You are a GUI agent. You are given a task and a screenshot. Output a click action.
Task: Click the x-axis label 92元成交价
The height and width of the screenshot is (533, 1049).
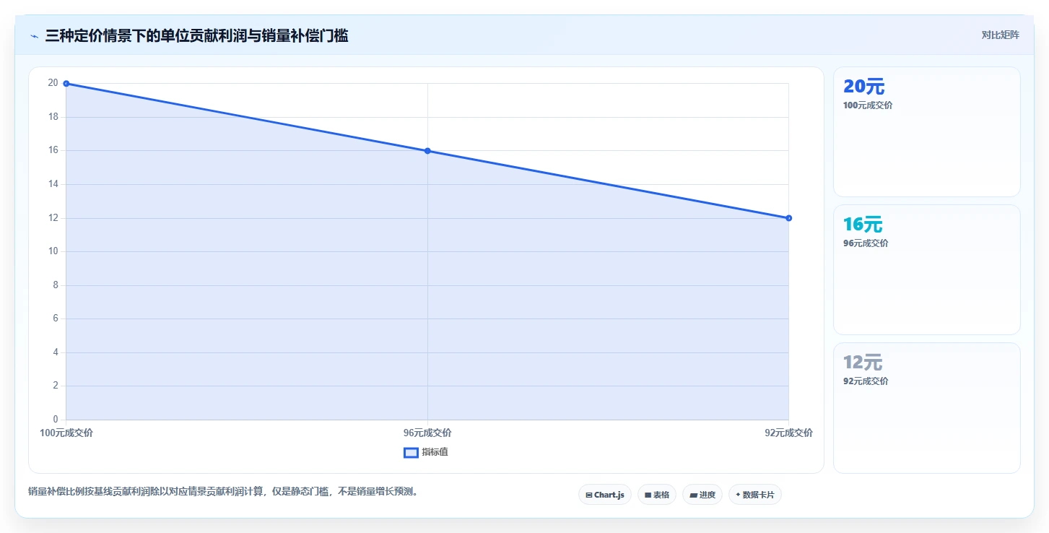(788, 433)
